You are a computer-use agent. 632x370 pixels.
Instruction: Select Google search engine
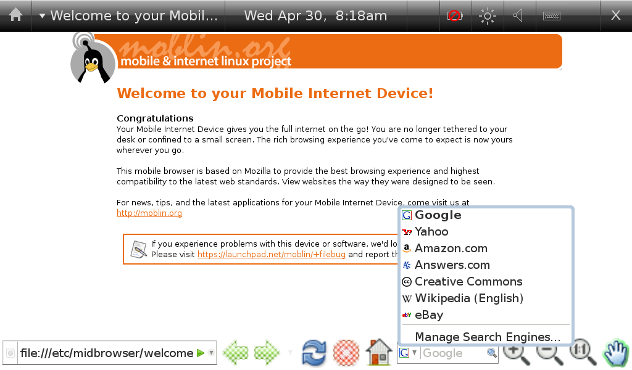[x=486, y=215]
